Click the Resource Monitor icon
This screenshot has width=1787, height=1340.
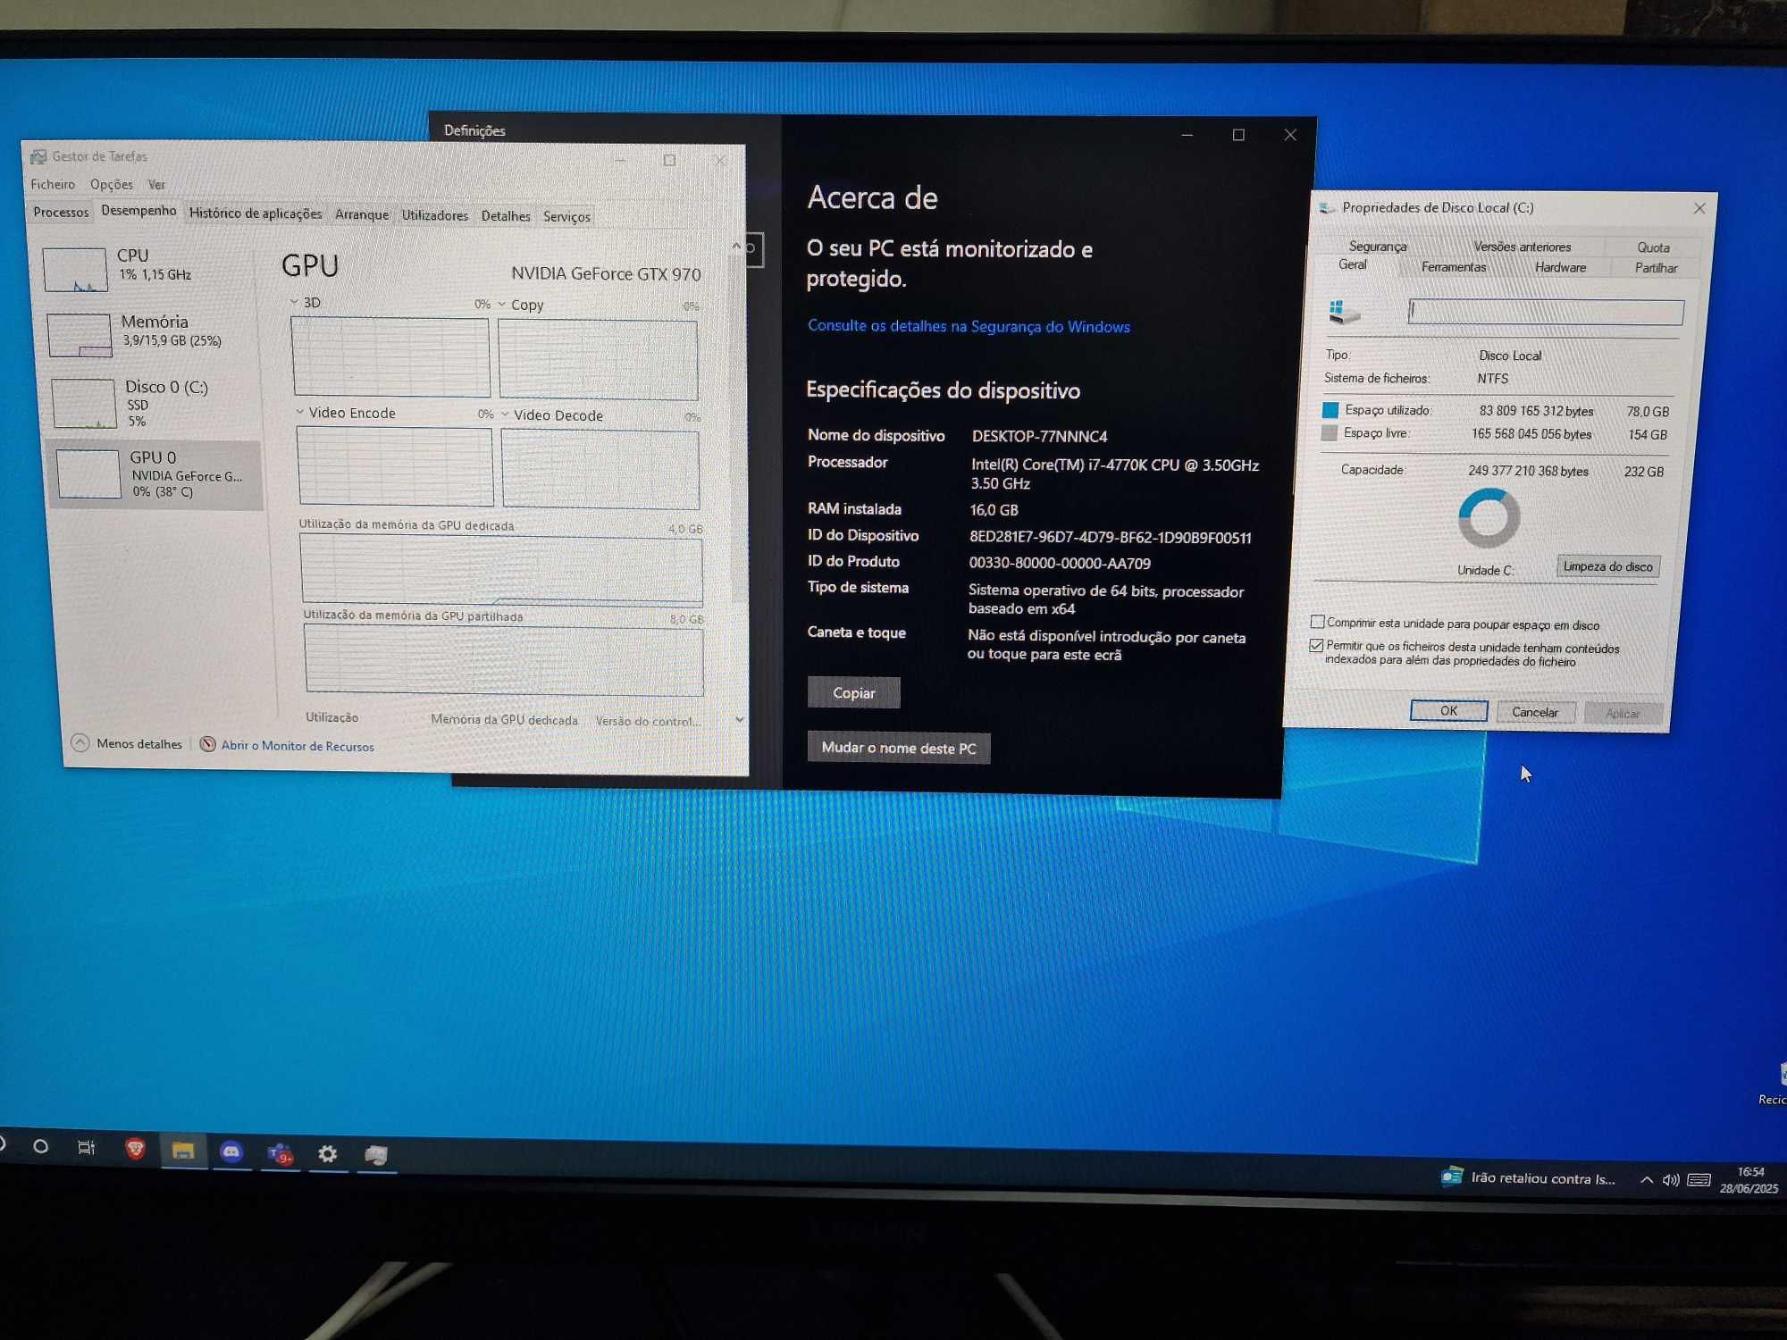[207, 744]
